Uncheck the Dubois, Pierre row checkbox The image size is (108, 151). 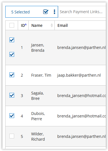pos(12,116)
